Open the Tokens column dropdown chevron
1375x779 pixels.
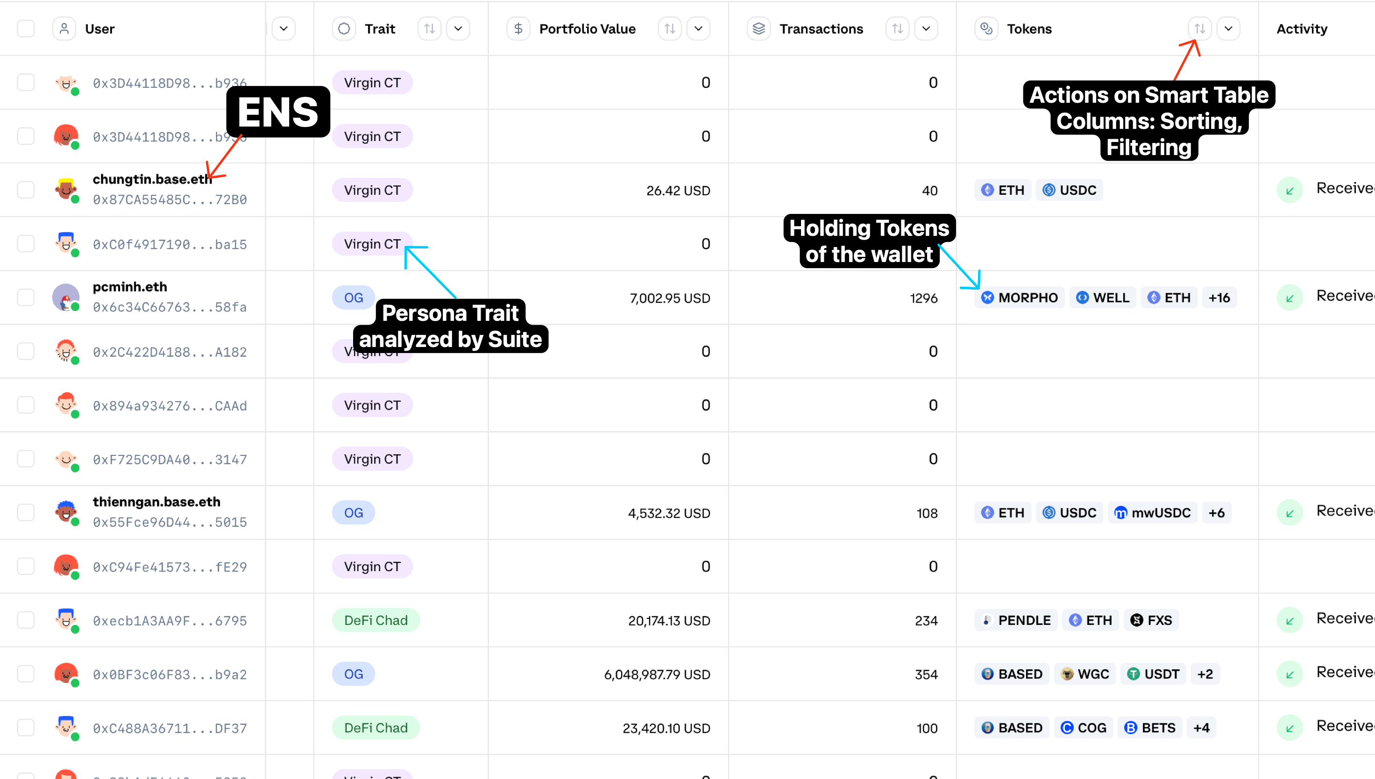pyautogui.click(x=1228, y=29)
